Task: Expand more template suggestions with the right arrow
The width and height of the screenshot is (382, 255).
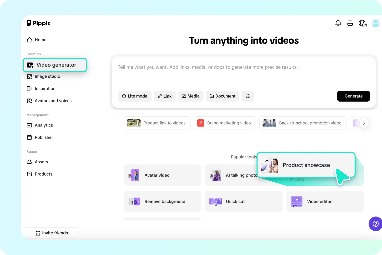Action: pos(364,123)
